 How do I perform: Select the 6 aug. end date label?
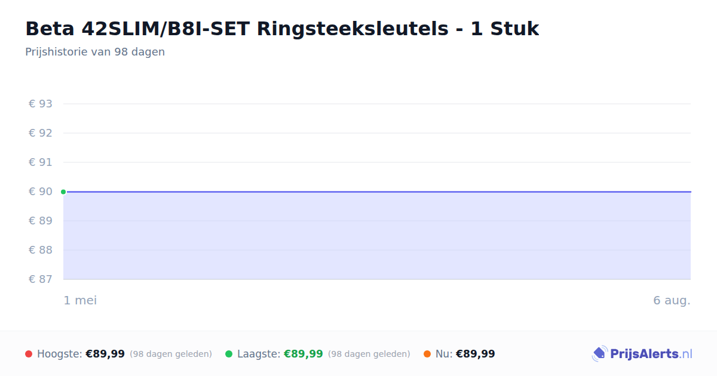(x=672, y=300)
